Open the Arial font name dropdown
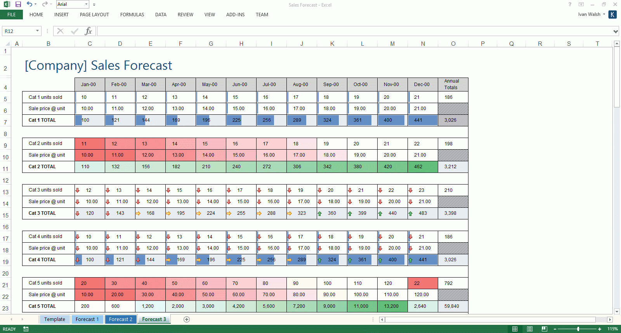621x333 pixels. (x=86, y=4)
